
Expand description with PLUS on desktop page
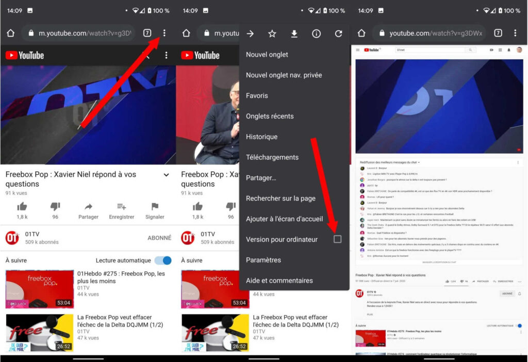pos(370,314)
